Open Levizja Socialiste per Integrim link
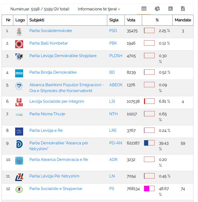 57,101
